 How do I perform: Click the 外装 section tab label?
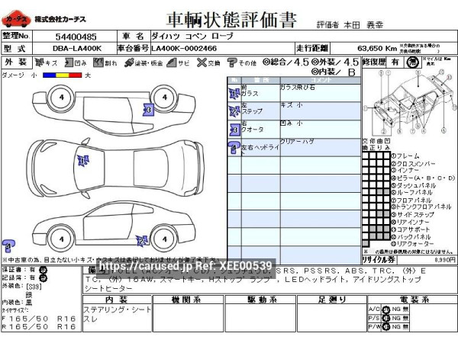tap(16, 63)
